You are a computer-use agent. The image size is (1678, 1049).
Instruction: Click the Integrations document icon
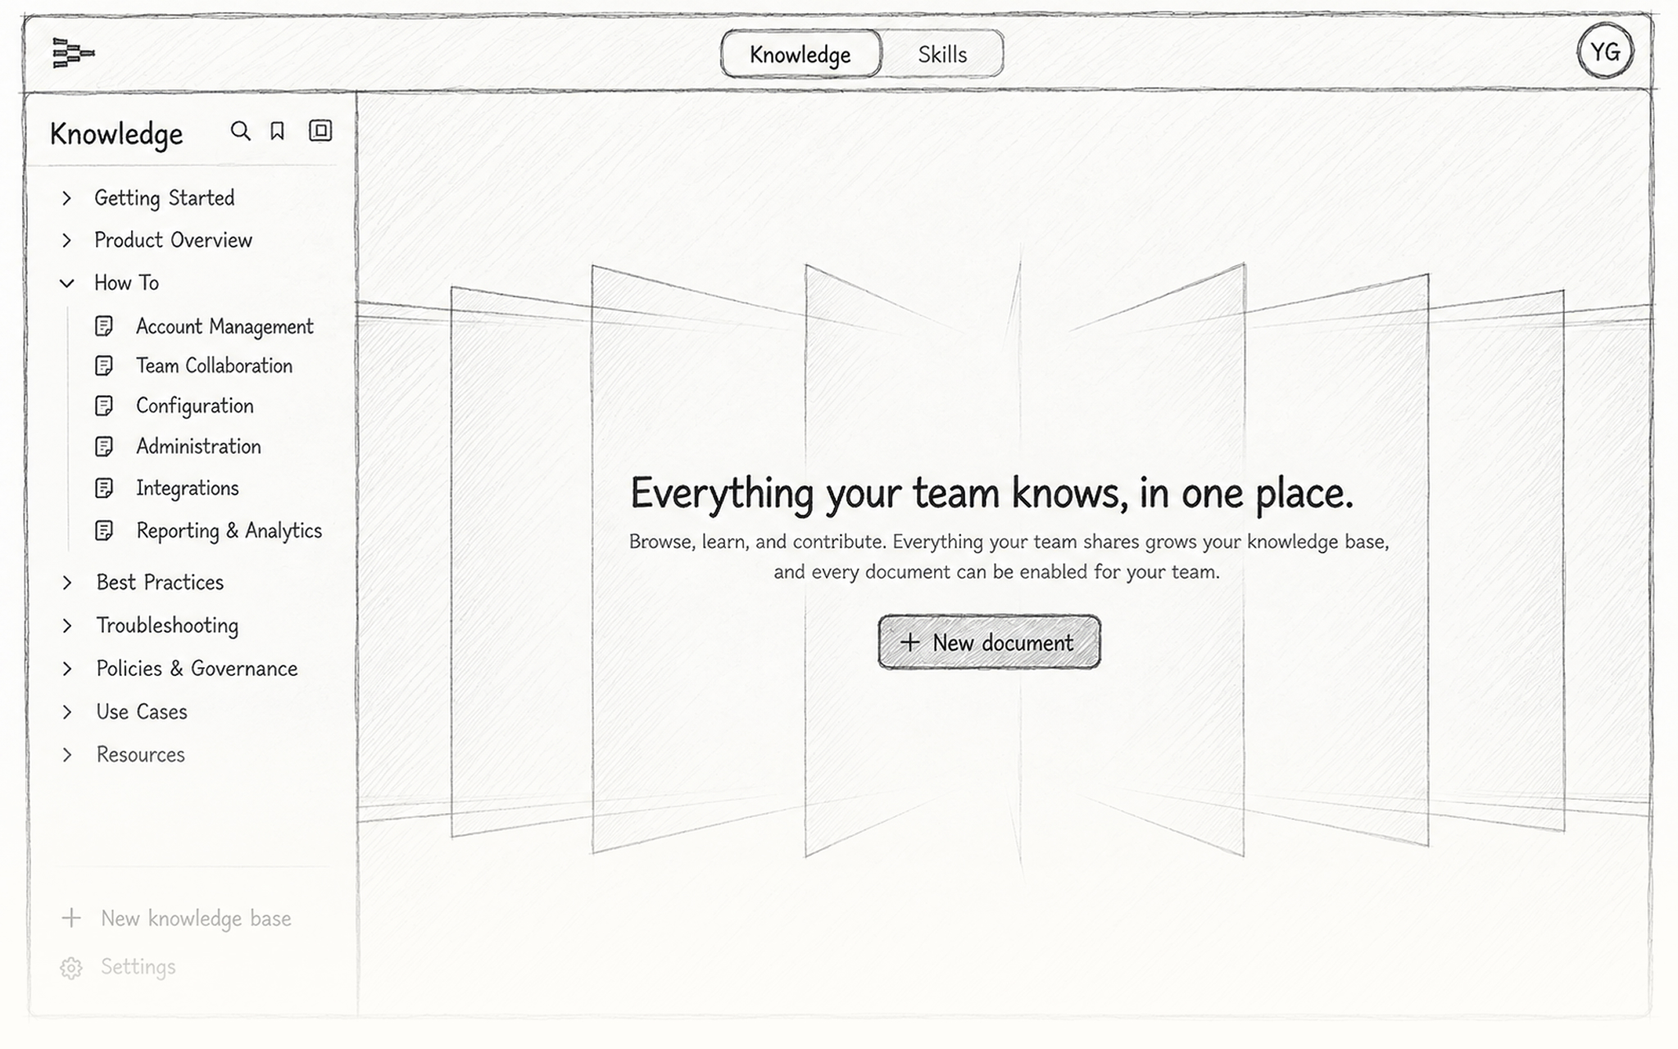pos(104,488)
